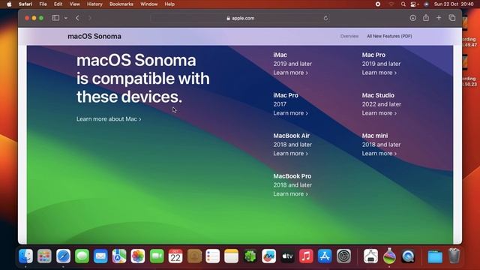Open Safari from the Dock

(x=63, y=256)
